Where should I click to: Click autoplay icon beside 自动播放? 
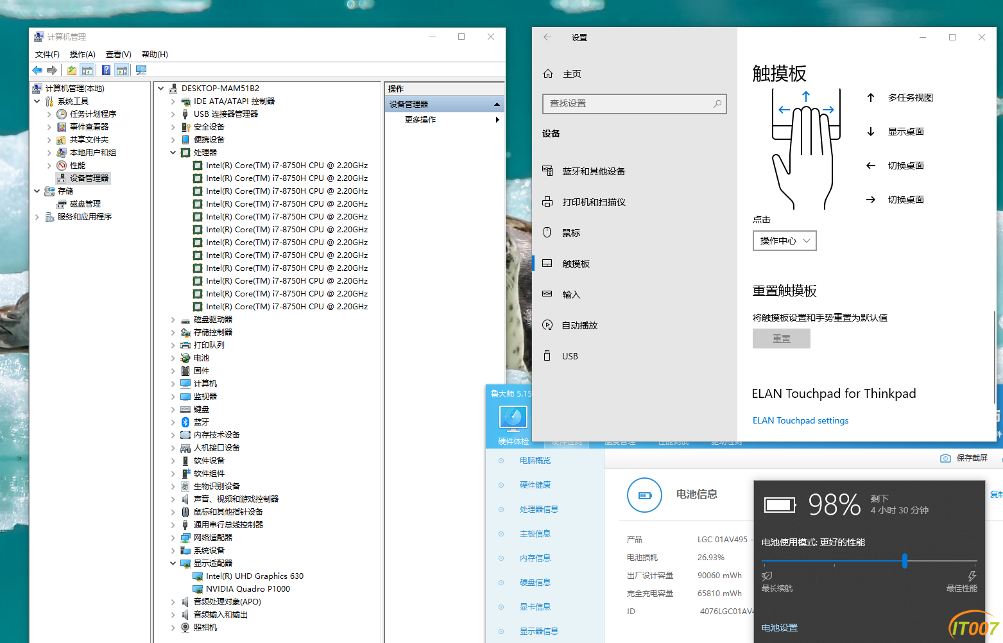pyautogui.click(x=547, y=325)
